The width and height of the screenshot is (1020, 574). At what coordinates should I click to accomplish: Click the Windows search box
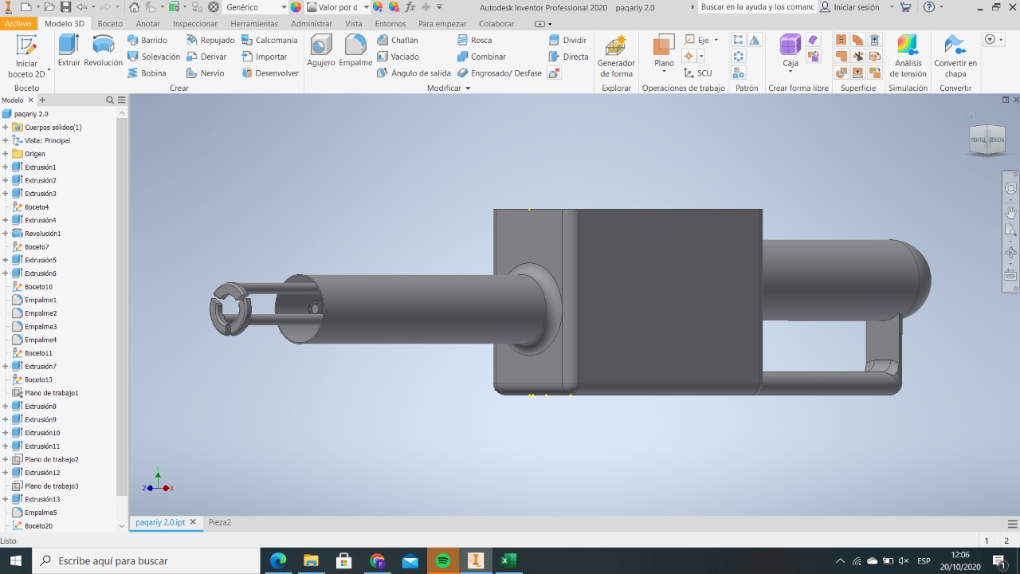[146, 561]
